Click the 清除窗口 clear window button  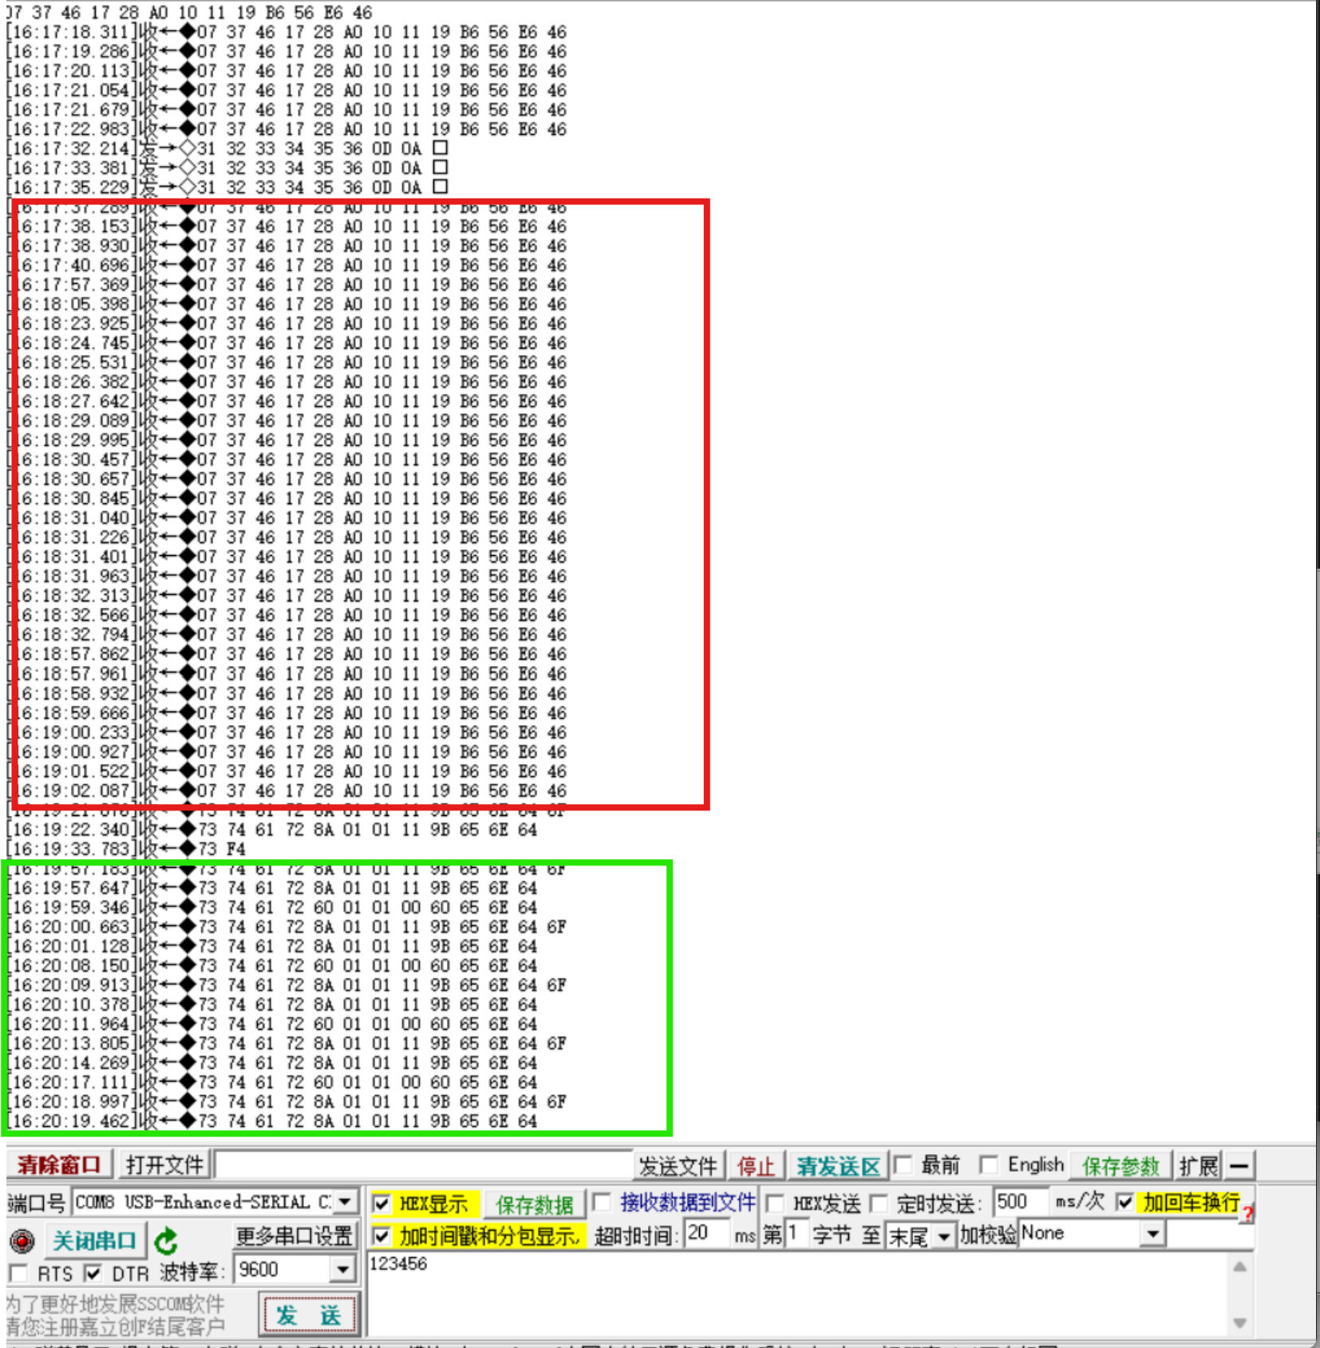[x=60, y=1165]
